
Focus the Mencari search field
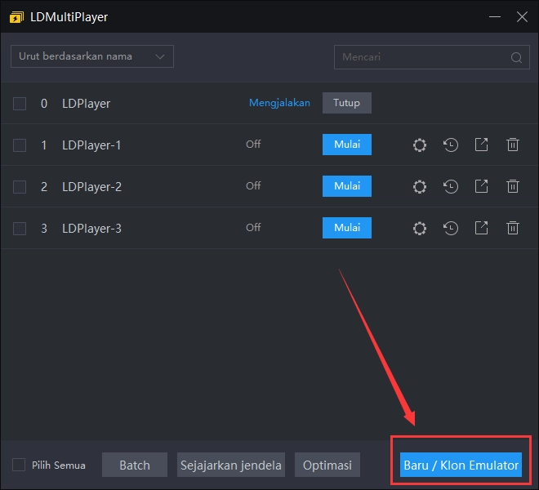pos(432,57)
